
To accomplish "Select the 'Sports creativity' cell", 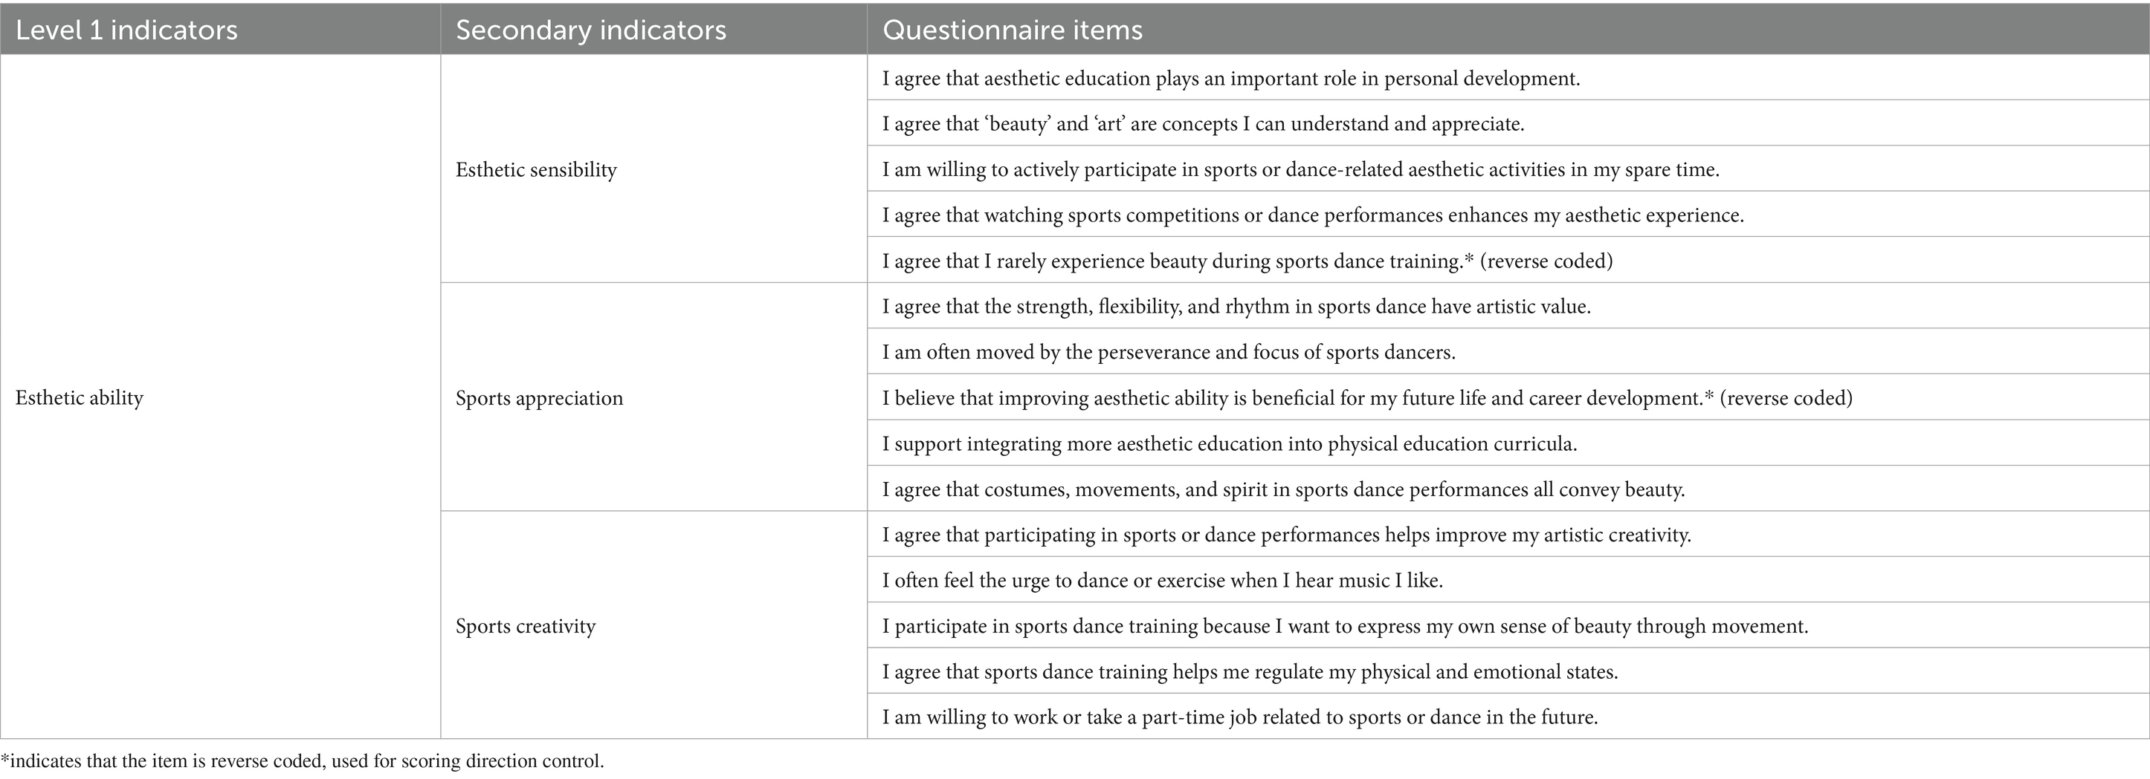I will point(654,625).
